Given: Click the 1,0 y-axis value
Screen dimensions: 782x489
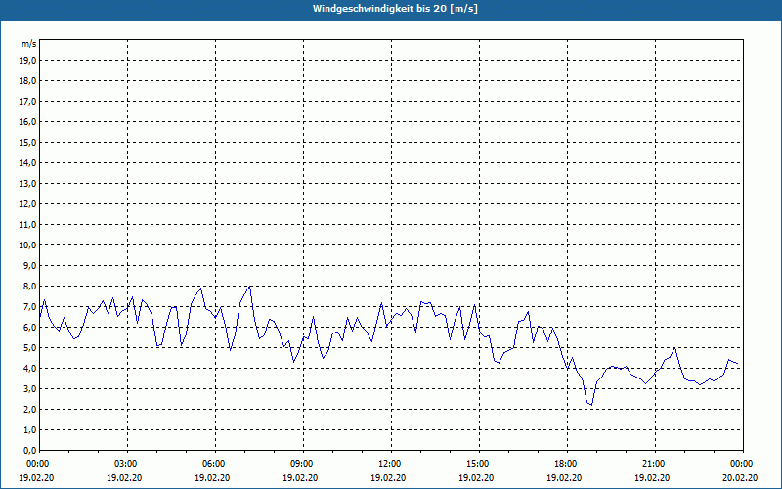Looking at the screenshot, I should click(x=30, y=429).
